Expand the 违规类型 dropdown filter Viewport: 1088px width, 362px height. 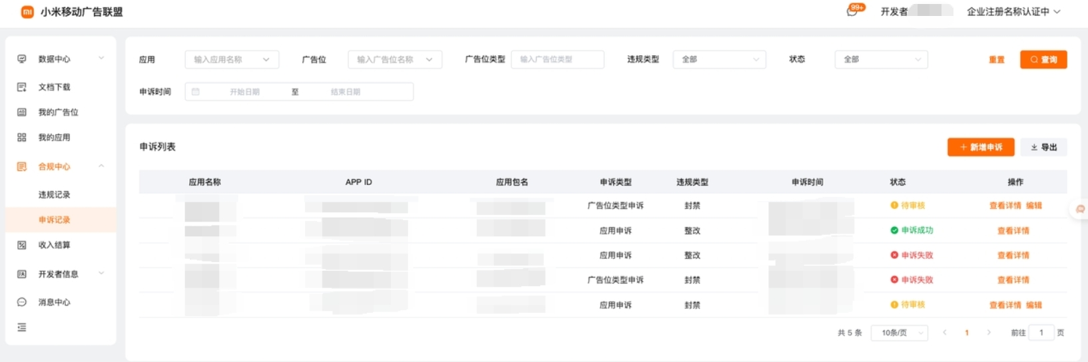tap(719, 60)
